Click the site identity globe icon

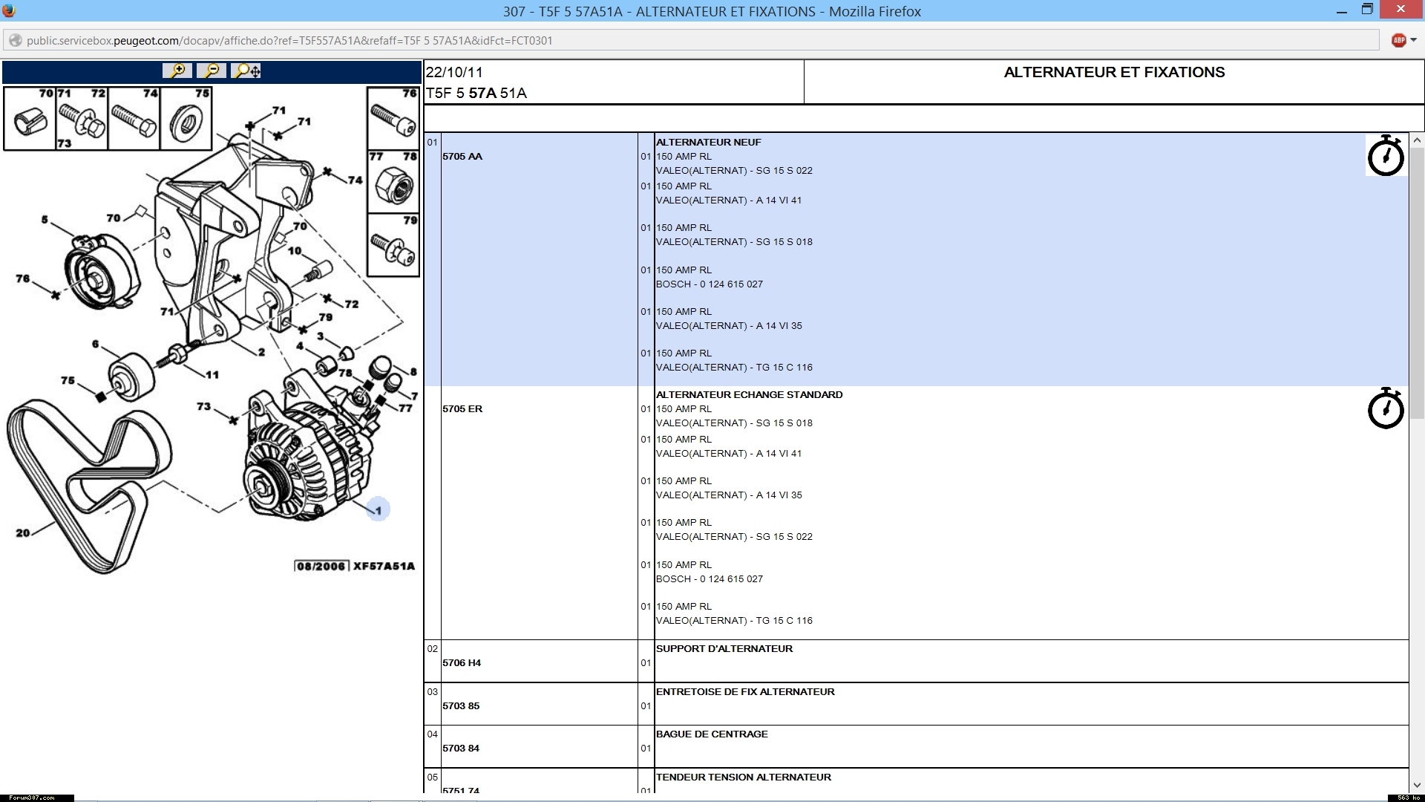(15, 40)
